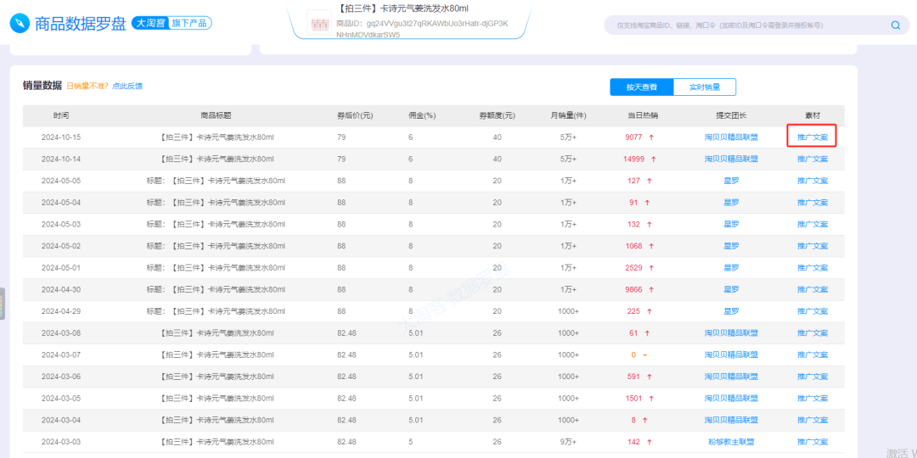Click the 商品标题 column header

216,115
